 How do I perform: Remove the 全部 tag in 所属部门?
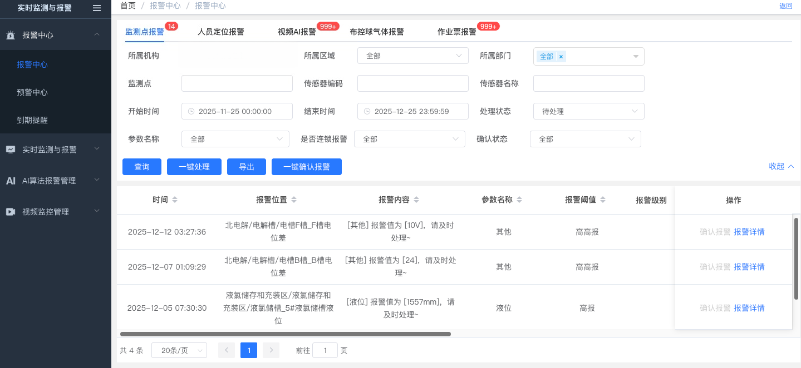pos(561,57)
